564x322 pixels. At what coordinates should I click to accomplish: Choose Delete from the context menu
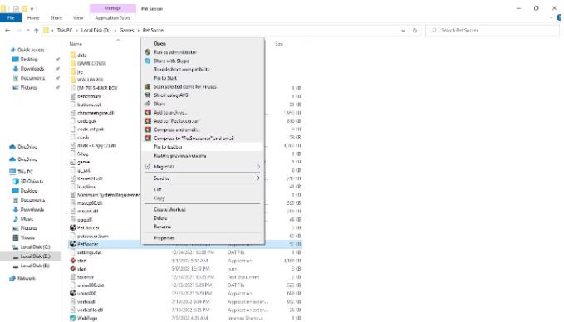pos(160,218)
